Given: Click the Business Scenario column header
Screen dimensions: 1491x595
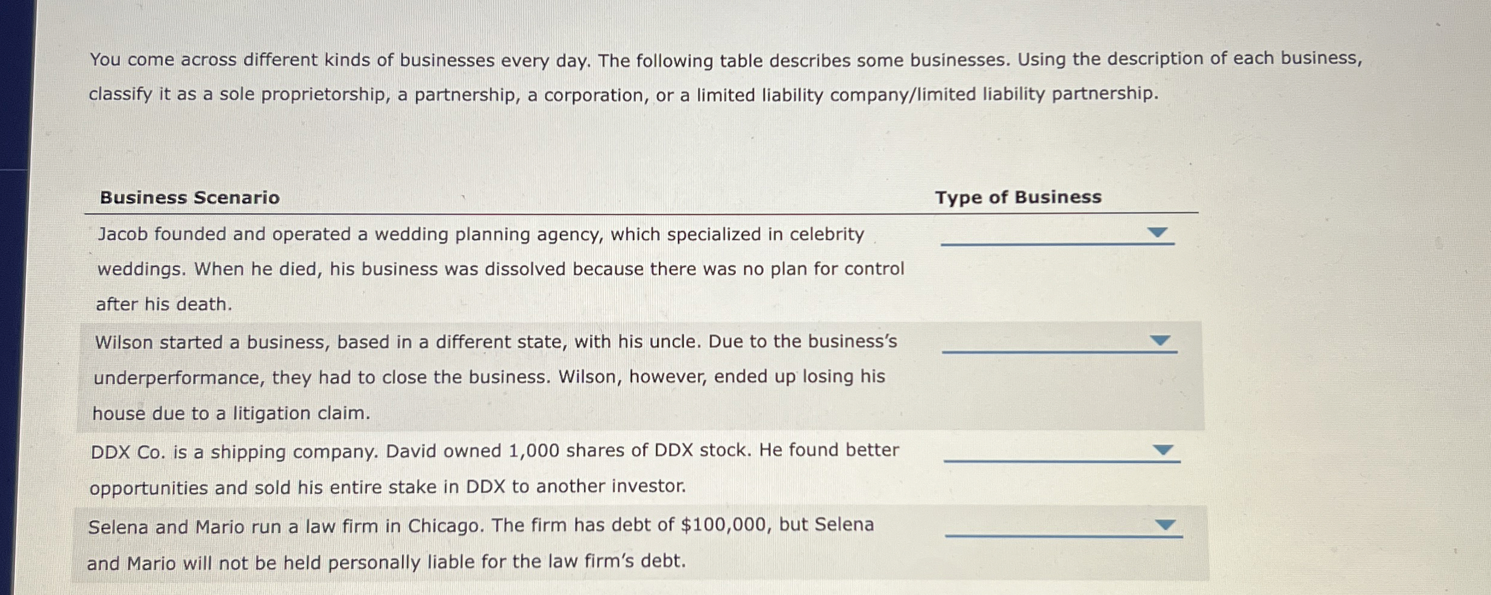Looking at the screenshot, I should click(x=190, y=198).
